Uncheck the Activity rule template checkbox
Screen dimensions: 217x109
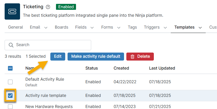point(10,96)
